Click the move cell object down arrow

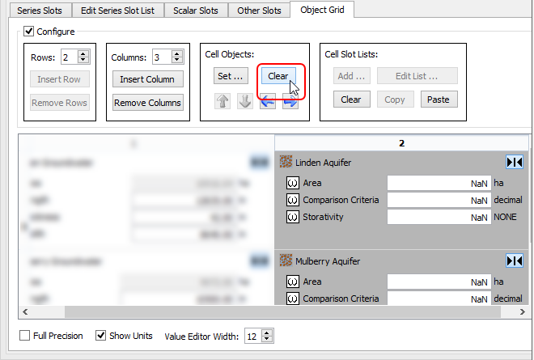(x=246, y=102)
